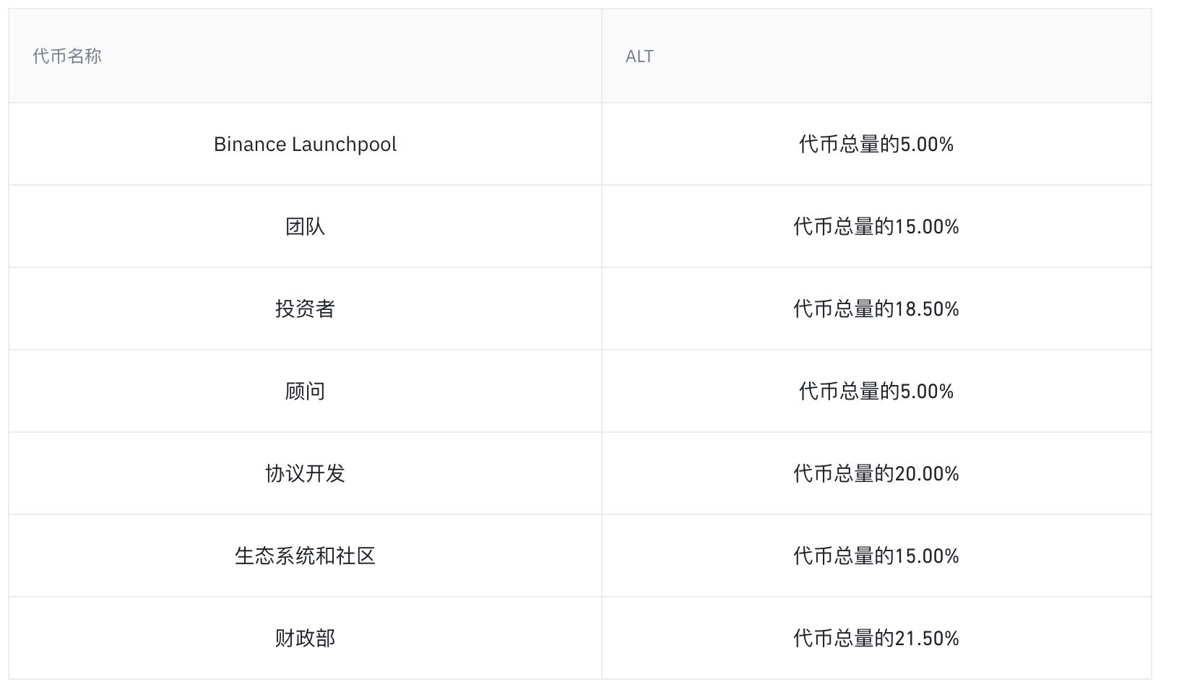The height and width of the screenshot is (695, 1179).
Task: Click the ALT column header
Action: point(639,56)
